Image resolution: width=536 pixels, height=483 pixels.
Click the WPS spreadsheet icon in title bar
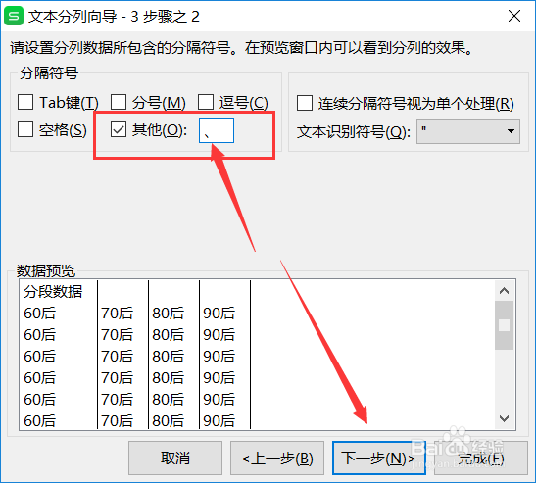click(14, 16)
